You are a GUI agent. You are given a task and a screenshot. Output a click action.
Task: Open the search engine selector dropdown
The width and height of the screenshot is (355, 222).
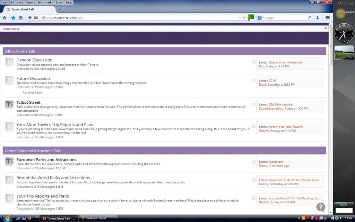click(260, 18)
